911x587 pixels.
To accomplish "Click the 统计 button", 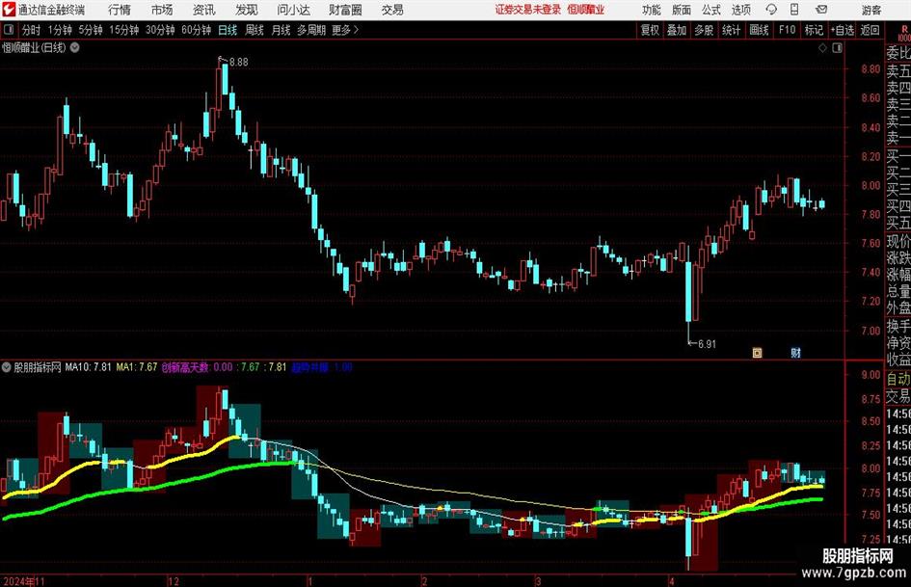I will pyautogui.click(x=731, y=30).
